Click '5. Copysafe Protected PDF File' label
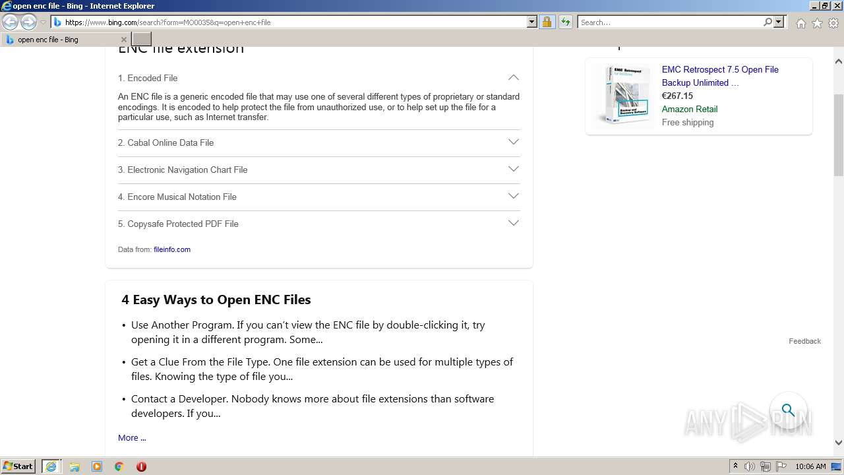The height and width of the screenshot is (475, 844). tap(178, 224)
